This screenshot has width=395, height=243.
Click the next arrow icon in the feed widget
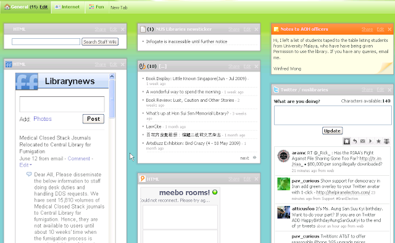(x=254, y=158)
